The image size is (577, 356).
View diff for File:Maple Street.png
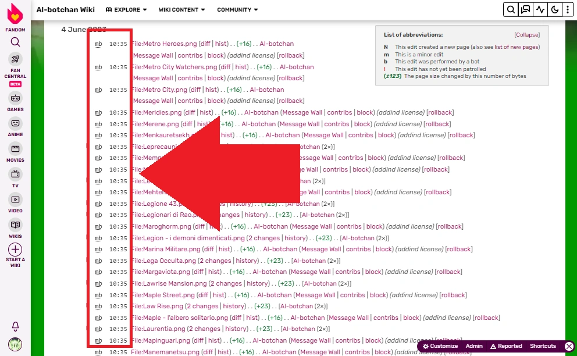click(202, 295)
